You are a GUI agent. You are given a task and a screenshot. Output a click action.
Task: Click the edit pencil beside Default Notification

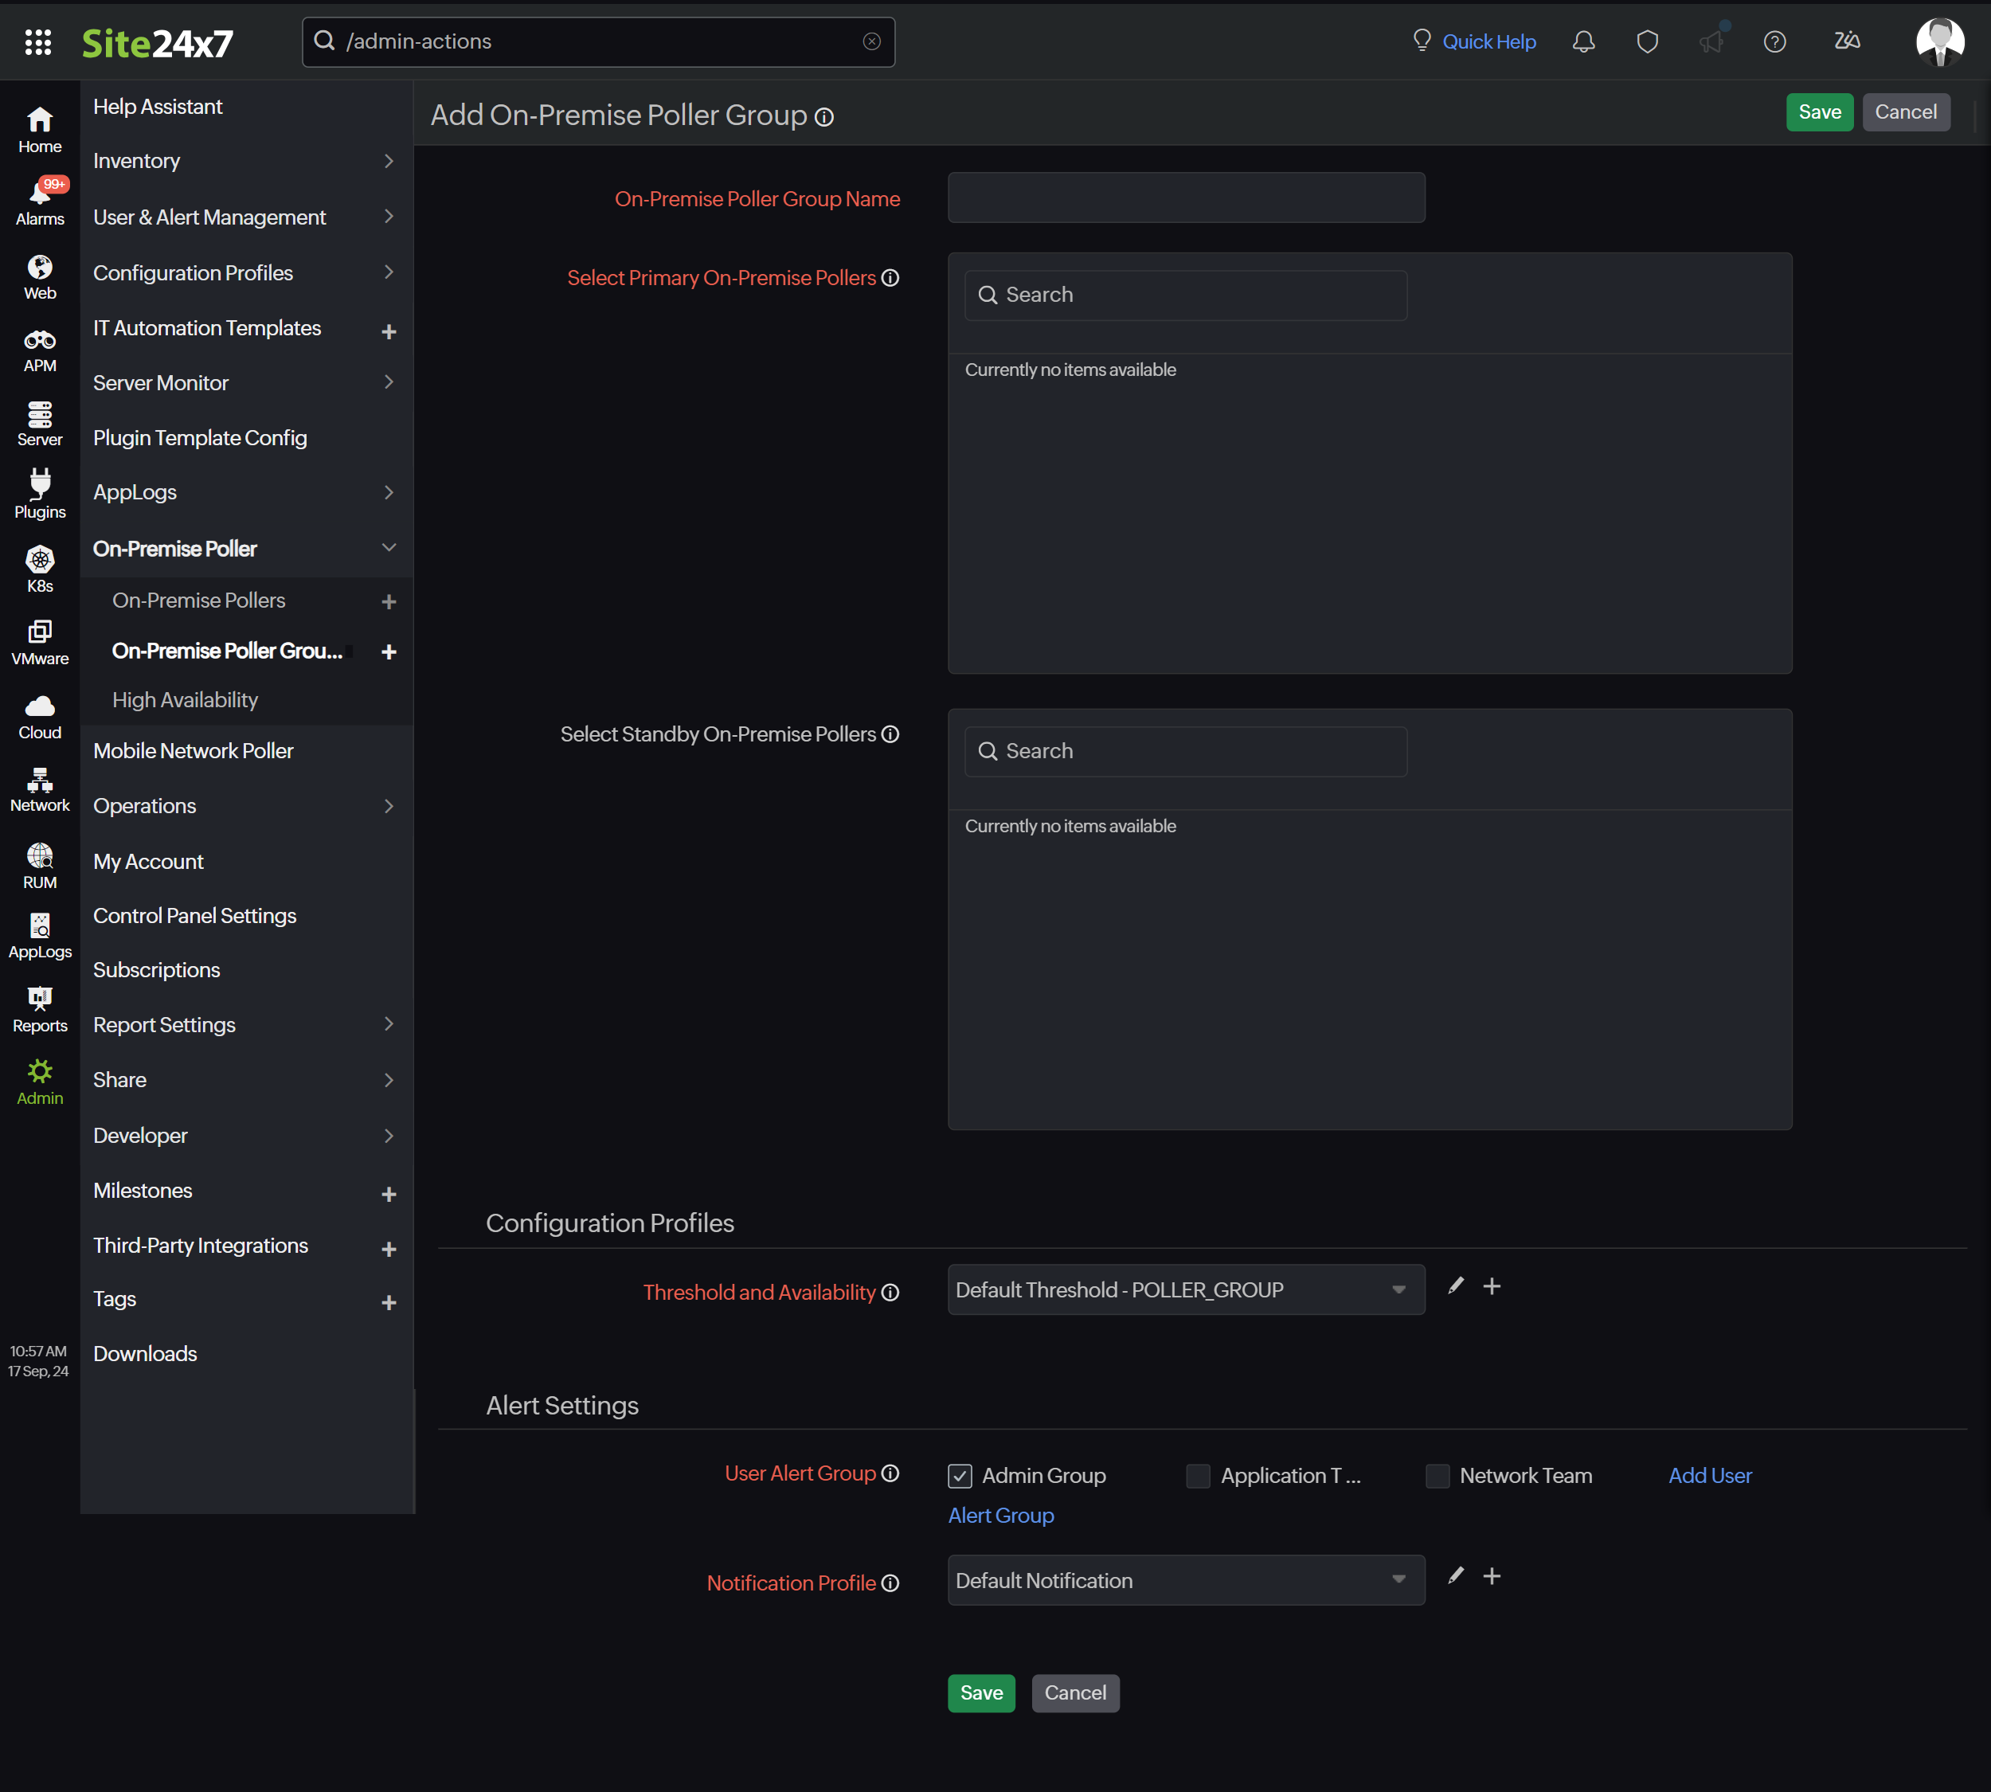(x=1455, y=1575)
